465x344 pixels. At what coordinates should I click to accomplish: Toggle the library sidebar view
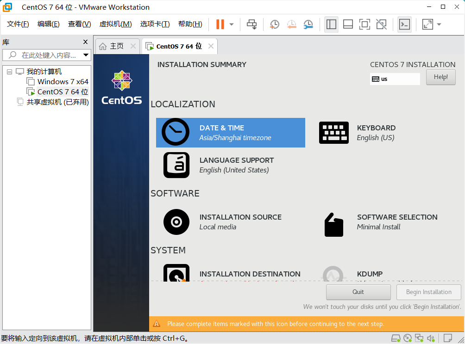331,25
